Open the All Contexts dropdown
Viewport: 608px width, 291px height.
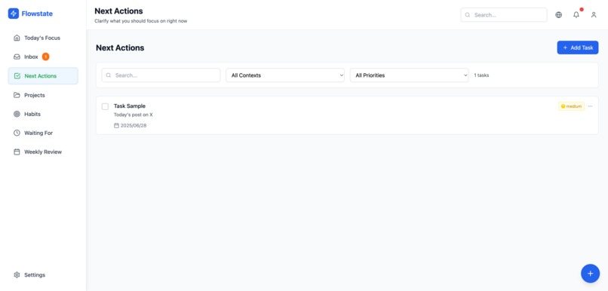285,75
